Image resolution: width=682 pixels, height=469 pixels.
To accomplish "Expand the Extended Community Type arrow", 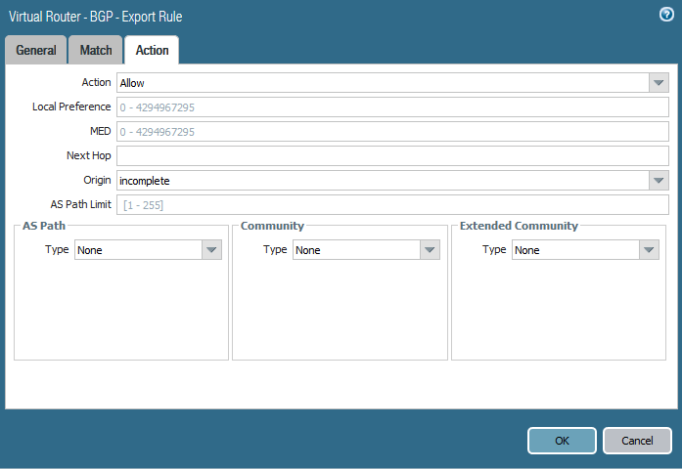I will pos(649,250).
